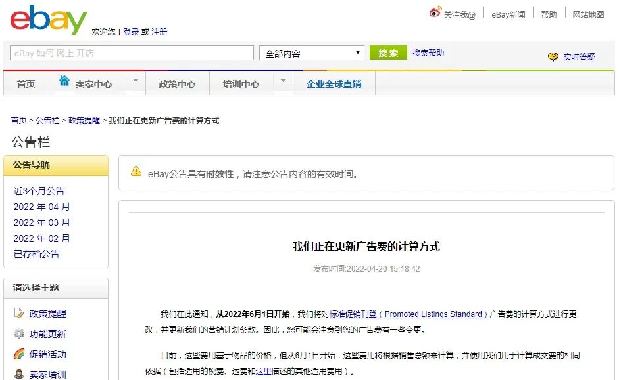619x380 pixels.
Task: Click the 注册 link
Action: pyautogui.click(x=159, y=32)
